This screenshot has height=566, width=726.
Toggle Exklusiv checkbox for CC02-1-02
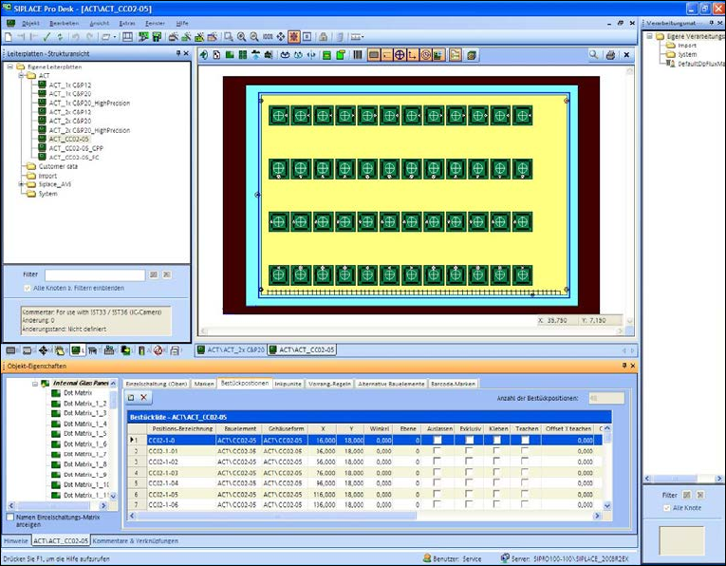(469, 462)
